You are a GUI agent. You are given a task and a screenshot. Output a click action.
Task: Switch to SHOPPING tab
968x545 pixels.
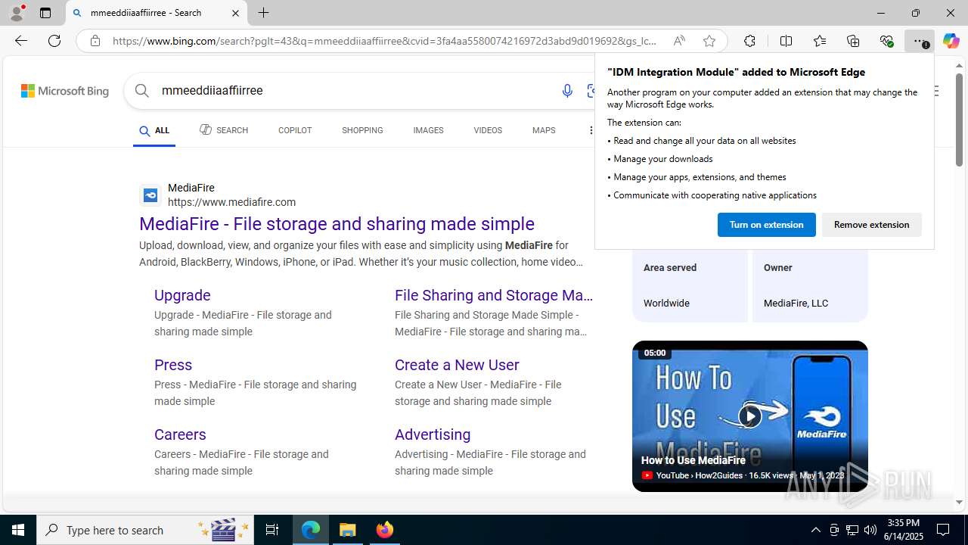(362, 130)
